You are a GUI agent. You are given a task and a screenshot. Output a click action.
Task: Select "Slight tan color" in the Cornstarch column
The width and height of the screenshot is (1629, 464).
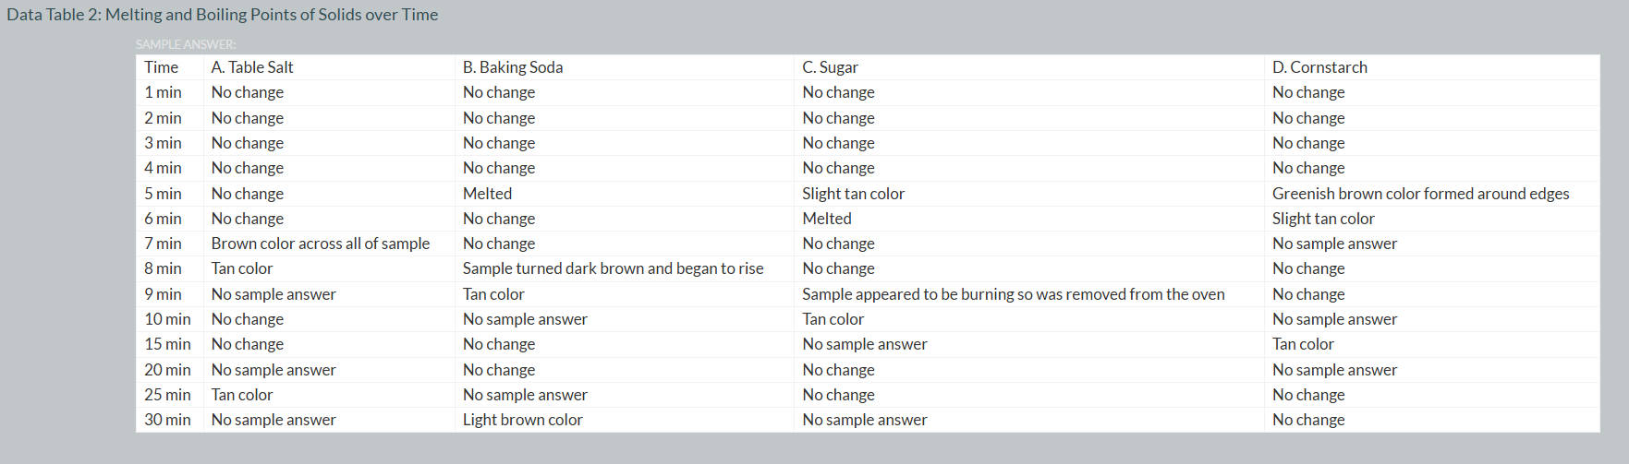1323,219
